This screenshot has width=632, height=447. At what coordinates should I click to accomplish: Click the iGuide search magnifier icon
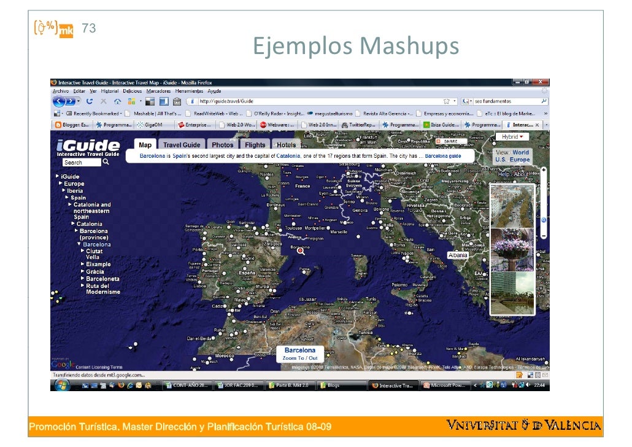[x=106, y=161]
